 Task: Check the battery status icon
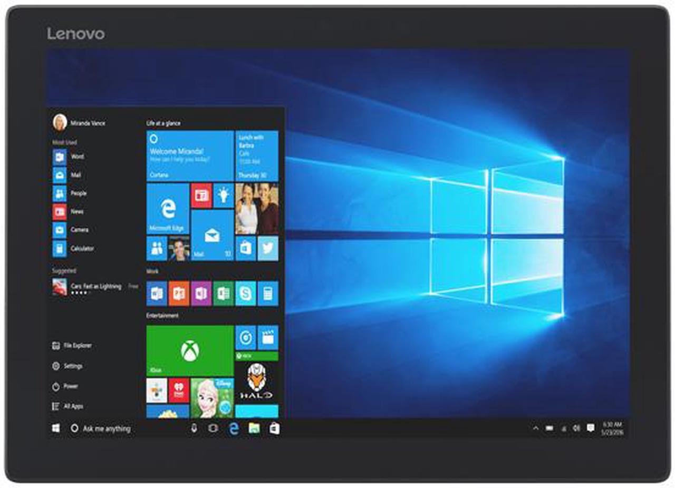click(549, 428)
